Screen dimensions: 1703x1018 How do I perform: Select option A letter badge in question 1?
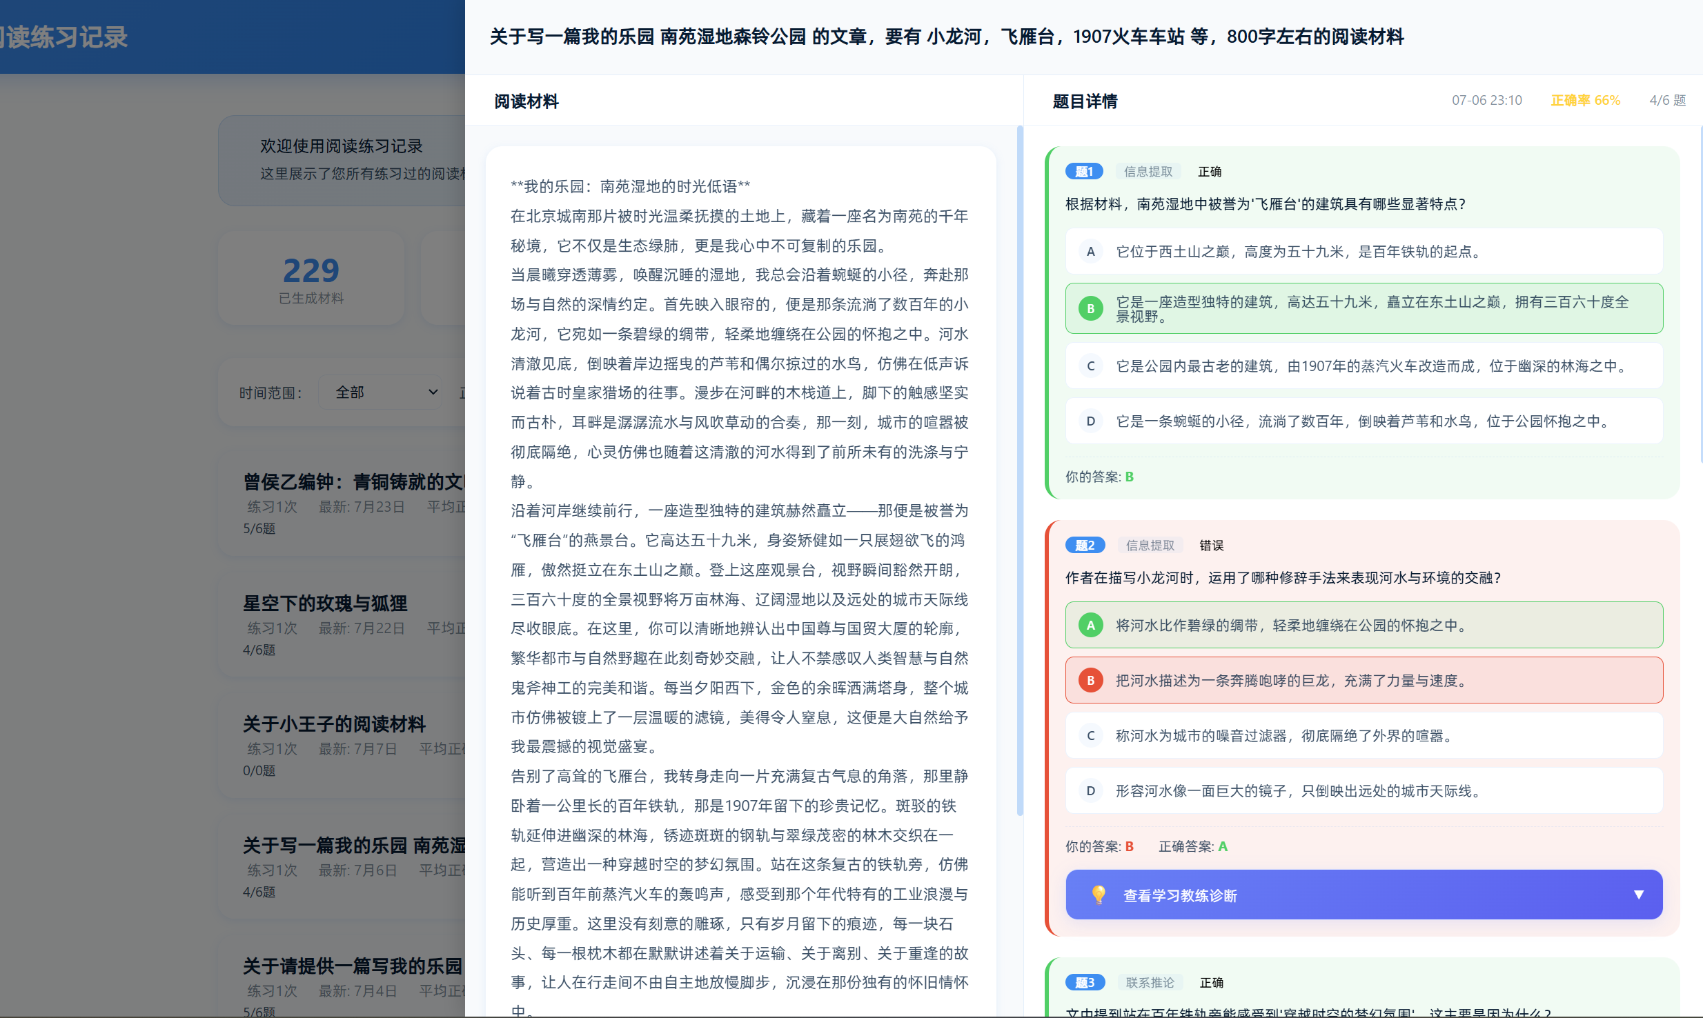(1090, 252)
